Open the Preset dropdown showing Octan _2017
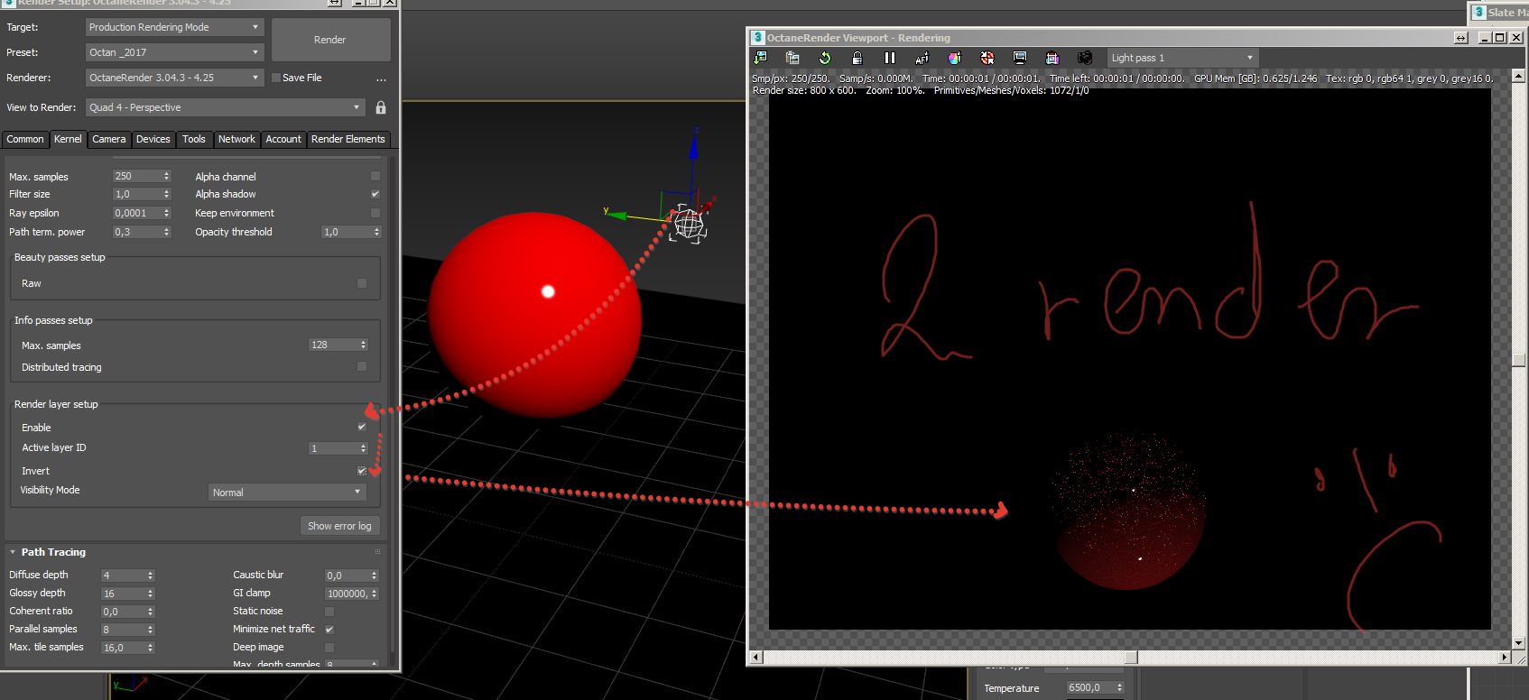 coord(174,52)
